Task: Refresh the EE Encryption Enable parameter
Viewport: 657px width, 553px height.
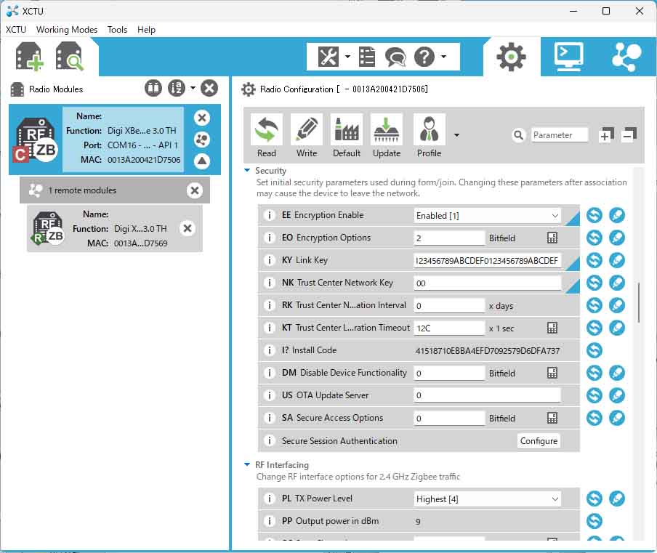Action: click(594, 216)
